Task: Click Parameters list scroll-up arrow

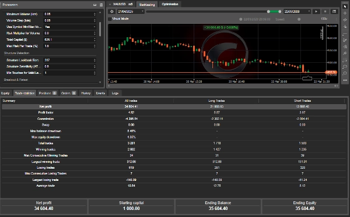Action: click(100, 12)
